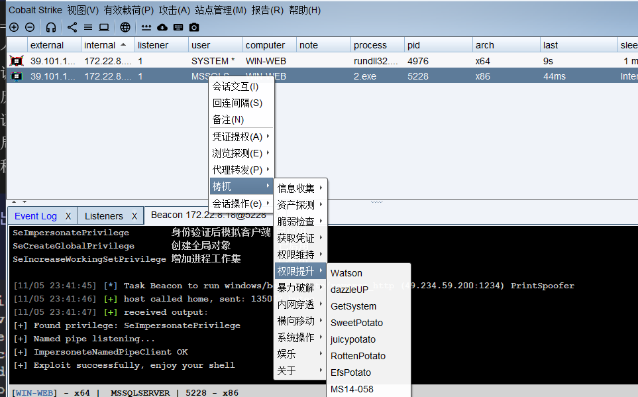This screenshot has width=638, height=397.
Task: Expand the 权限维持 submenu
Action: click(x=300, y=255)
